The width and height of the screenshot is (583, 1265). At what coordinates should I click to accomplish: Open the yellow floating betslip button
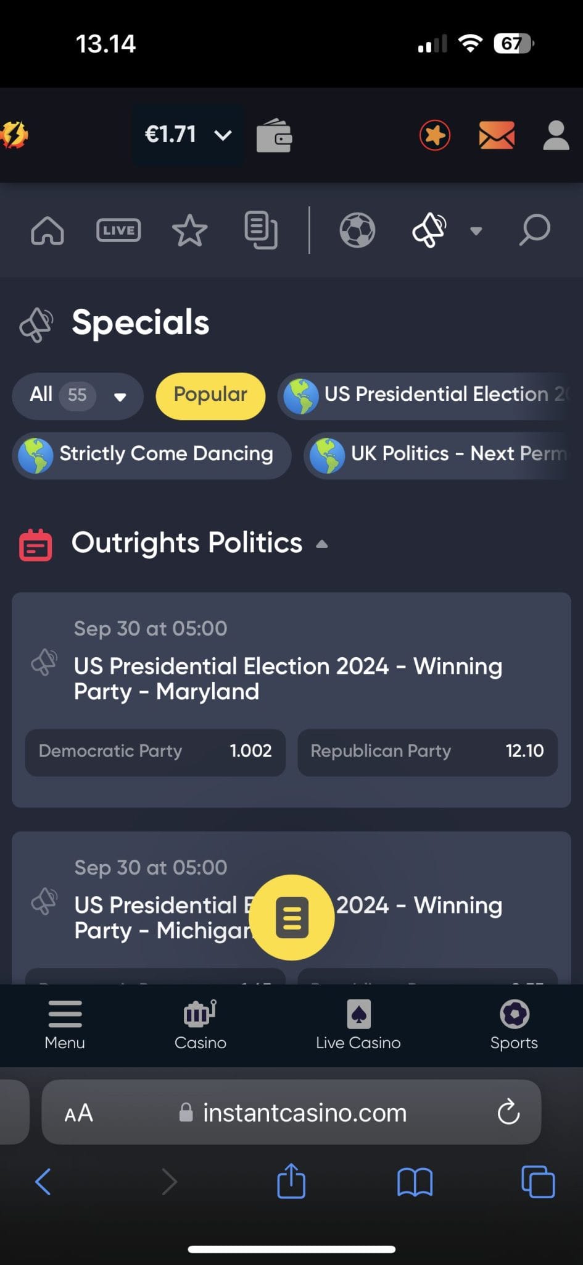coord(292,917)
